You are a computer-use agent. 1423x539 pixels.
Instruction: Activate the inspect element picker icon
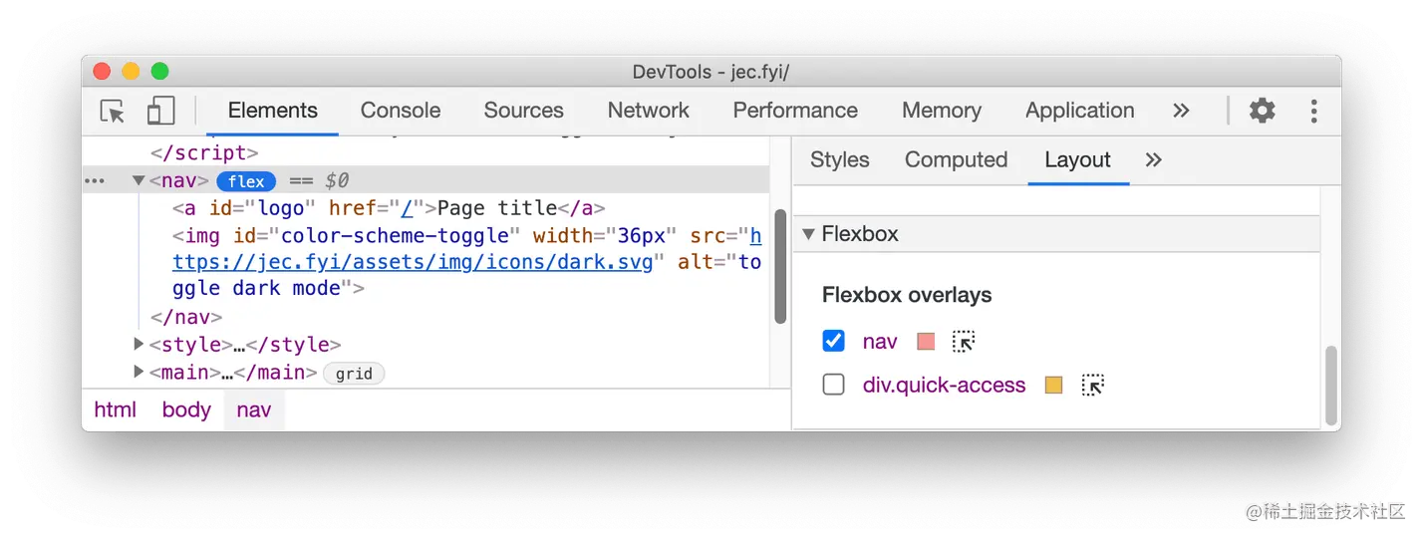113,111
